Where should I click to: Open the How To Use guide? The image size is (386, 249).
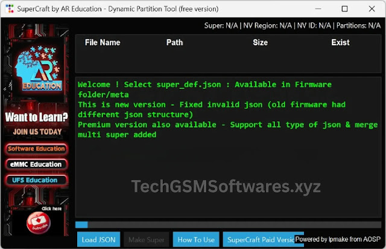(x=196, y=239)
